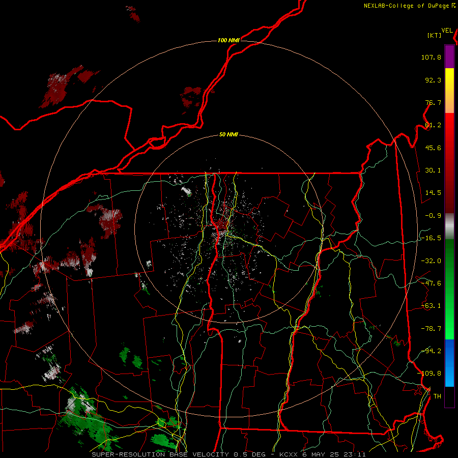Click the 61.2 value on the velocity scale
This screenshot has height=458, width=458.
click(433, 125)
